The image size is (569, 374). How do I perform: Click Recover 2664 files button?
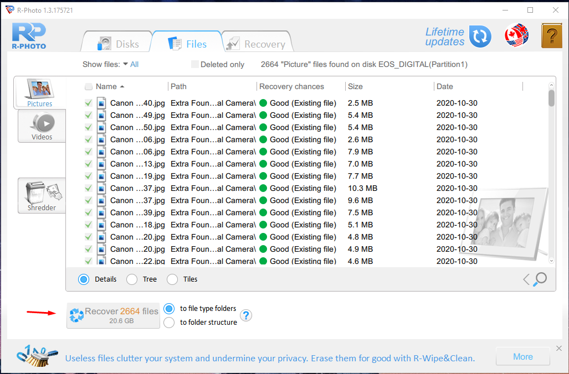(113, 316)
